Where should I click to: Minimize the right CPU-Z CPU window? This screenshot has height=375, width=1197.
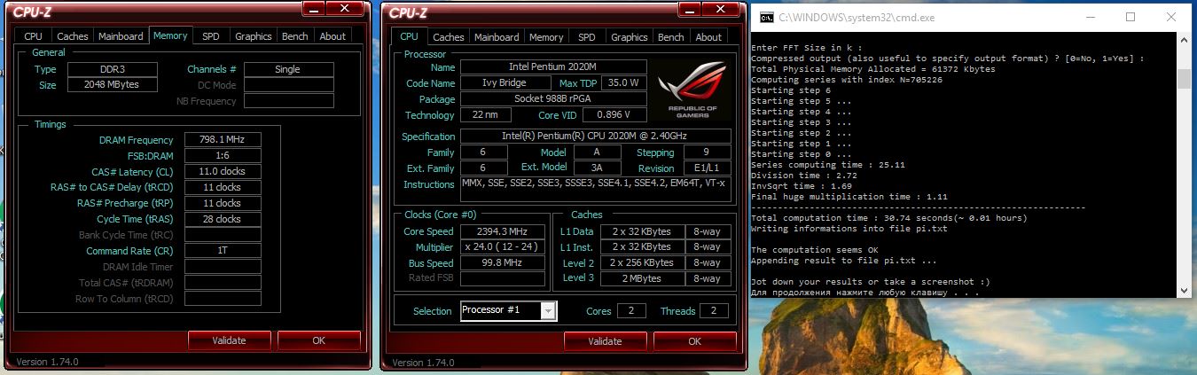coord(690,9)
